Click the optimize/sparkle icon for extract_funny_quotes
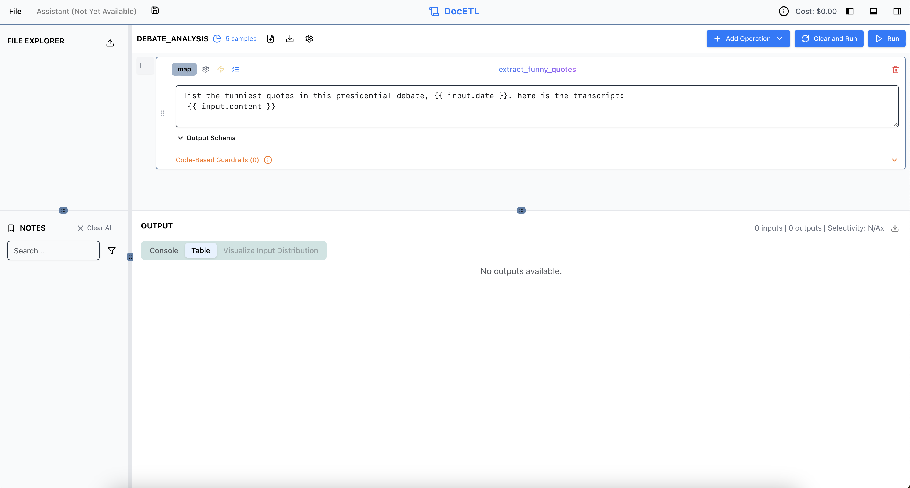The width and height of the screenshot is (910, 488). (x=221, y=69)
